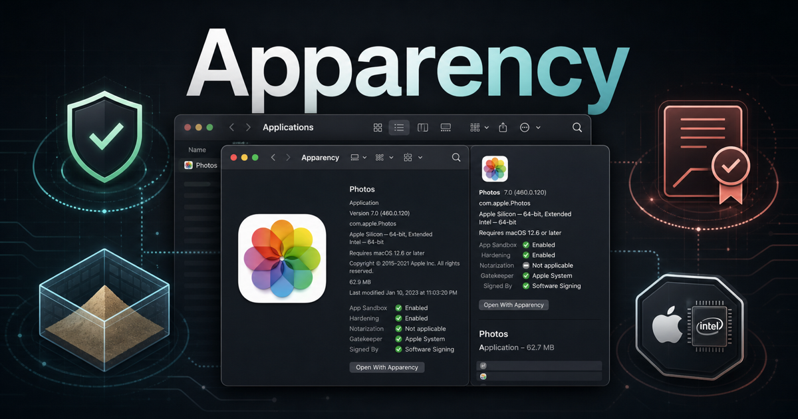Click the "62.9 MB" size text
The image size is (798, 419).
point(360,282)
